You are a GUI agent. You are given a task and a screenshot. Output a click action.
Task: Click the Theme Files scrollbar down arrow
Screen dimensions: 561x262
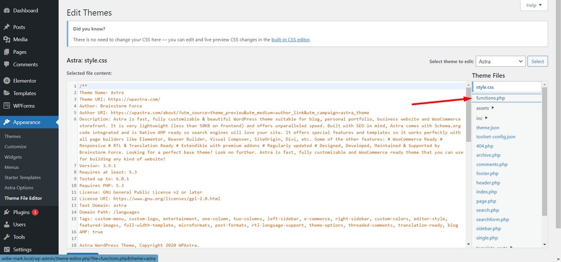[545, 245]
